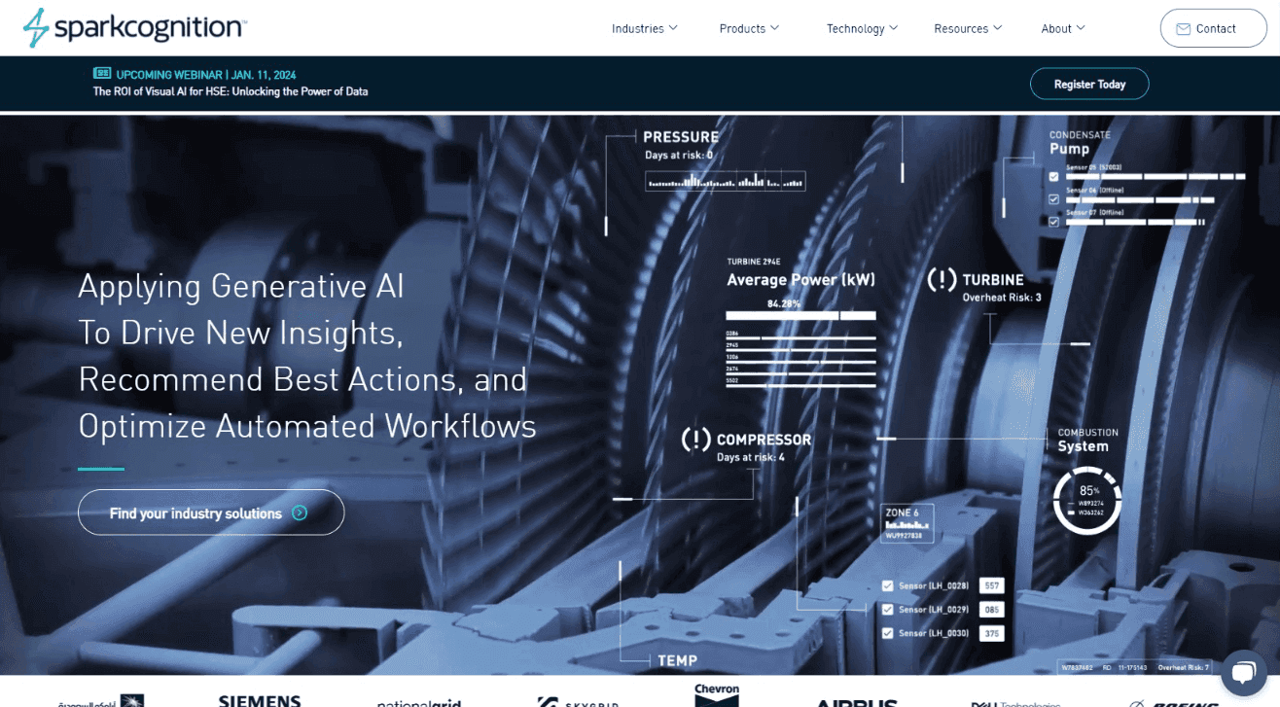This screenshot has width=1280, height=707.
Task: Toggle the Pump Sensor 05 checkbox
Action: tap(1053, 177)
